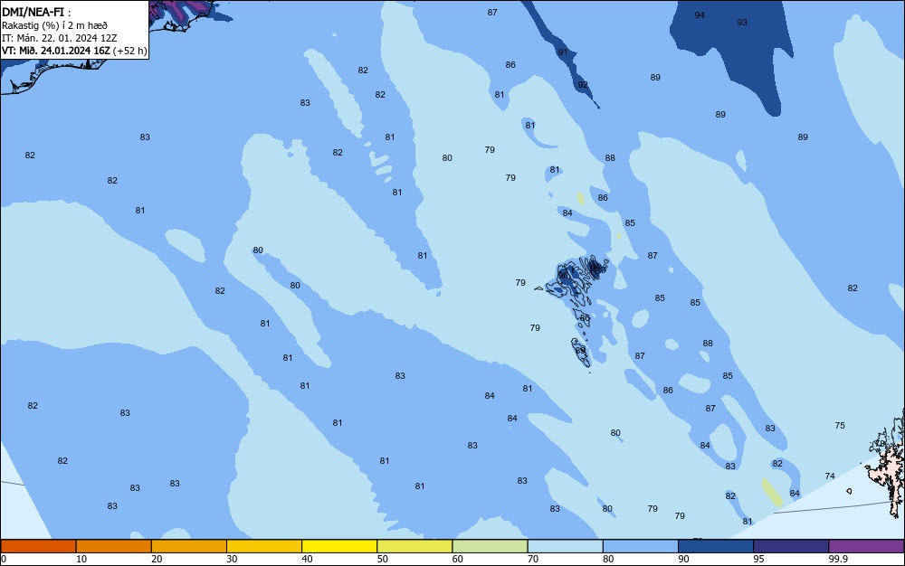
Task: Click the legend tick label 90
Action: pos(683,559)
